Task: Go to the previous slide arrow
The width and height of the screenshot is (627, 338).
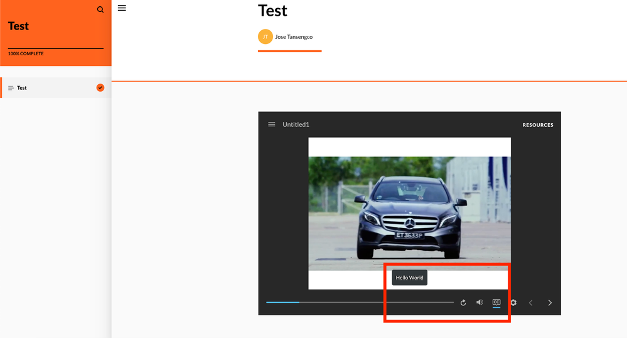Action: coord(531,303)
